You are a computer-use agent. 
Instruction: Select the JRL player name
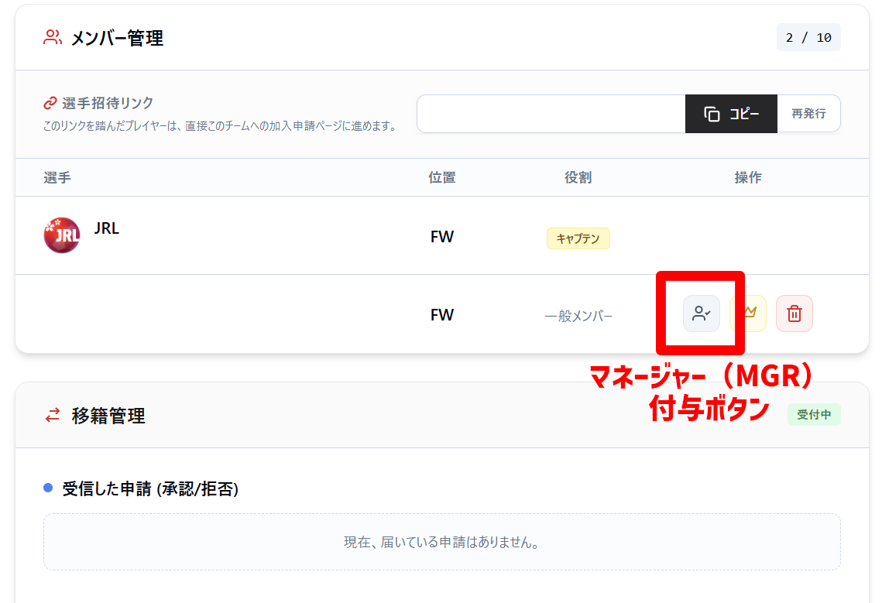coord(107,228)
